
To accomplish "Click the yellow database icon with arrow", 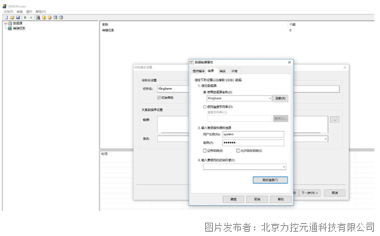I will [x=49, y=18].
